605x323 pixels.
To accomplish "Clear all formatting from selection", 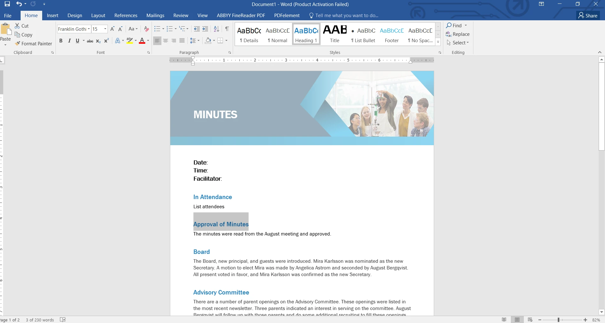I will coord(146,29).
